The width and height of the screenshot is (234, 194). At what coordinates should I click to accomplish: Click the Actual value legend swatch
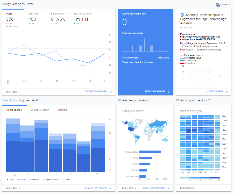[x=182, y=61]
